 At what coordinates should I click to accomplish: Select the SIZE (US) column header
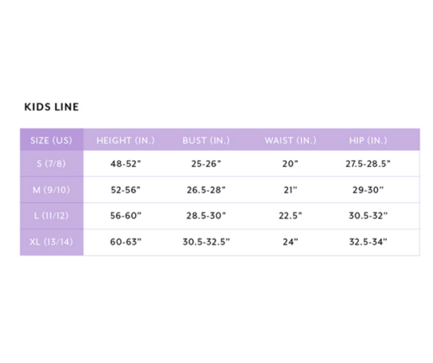(x=51, y=141)
